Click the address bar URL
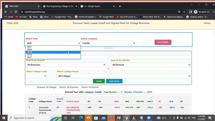 (35, 12)
